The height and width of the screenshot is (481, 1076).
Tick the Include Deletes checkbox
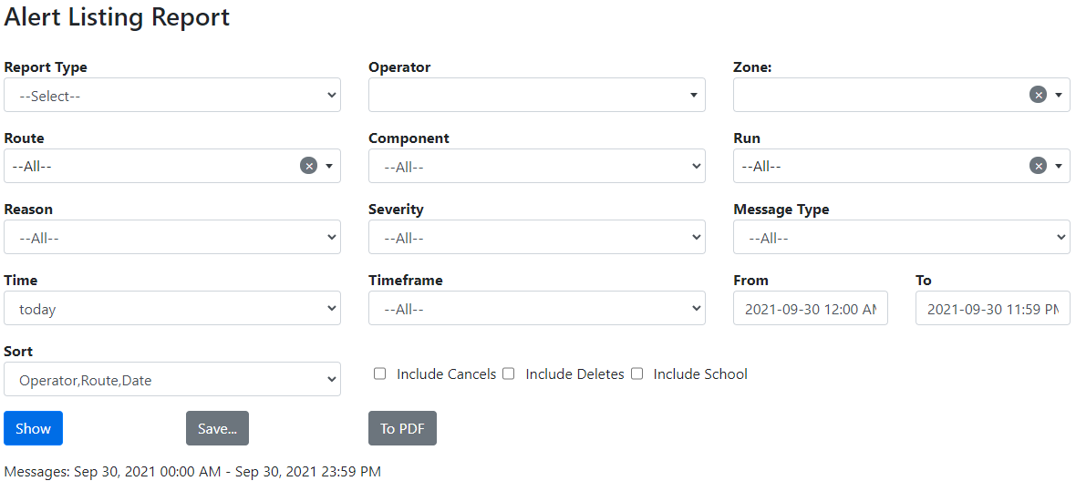click(509, 374)
